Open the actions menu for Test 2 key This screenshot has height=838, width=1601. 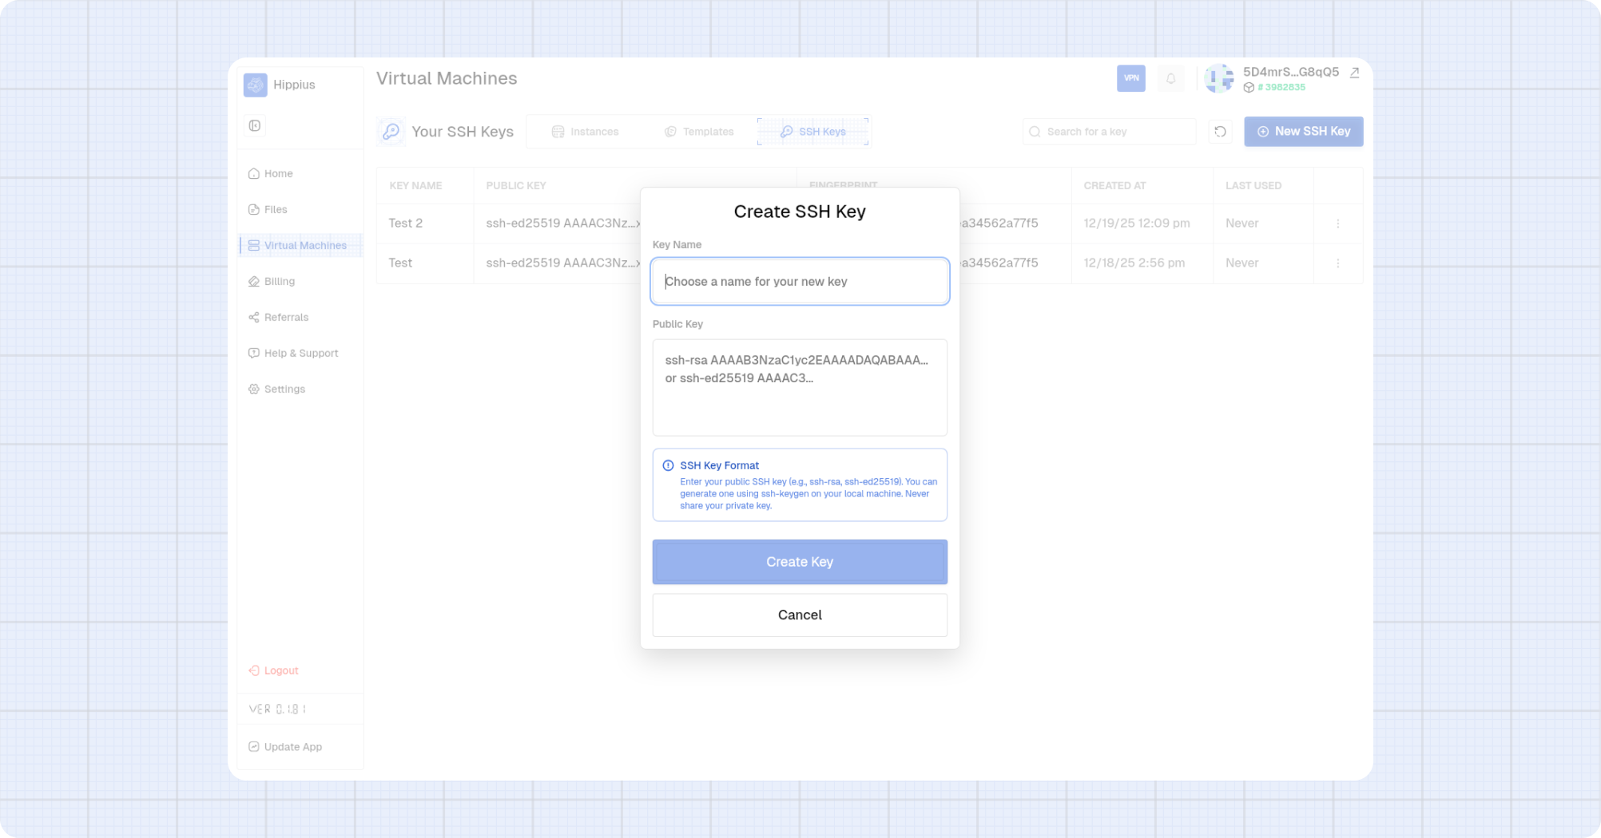pos(1337,223)
